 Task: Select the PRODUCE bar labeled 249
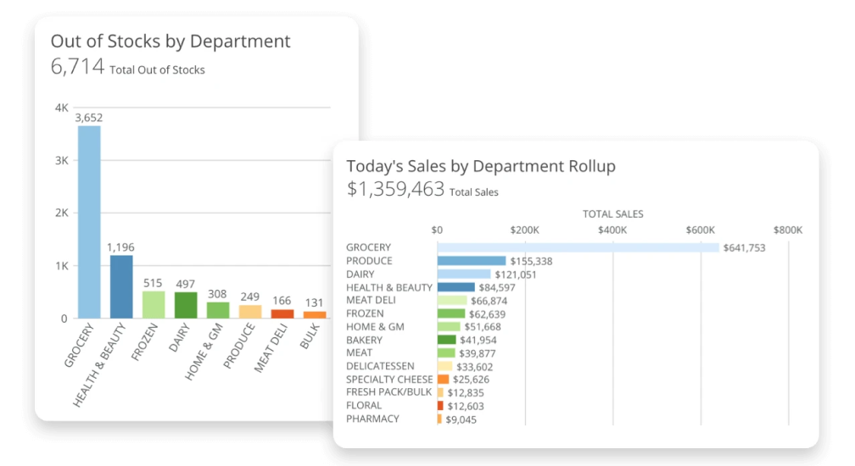(x=249, y=312)
